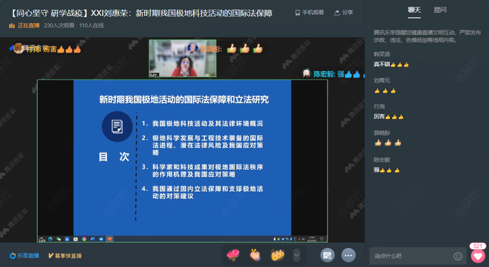Toggle the bullet comments display icon
Image resolution: width=489 pixels, height=267 pixels.
(x=327, y=255)
